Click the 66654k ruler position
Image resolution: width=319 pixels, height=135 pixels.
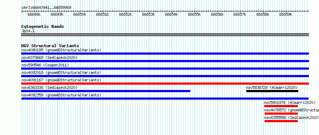coord(172,14)
